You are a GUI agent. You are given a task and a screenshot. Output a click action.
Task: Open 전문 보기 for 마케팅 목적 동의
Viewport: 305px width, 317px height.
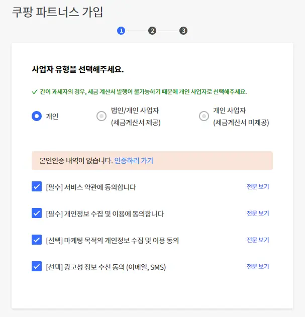[x=258, y=240]
